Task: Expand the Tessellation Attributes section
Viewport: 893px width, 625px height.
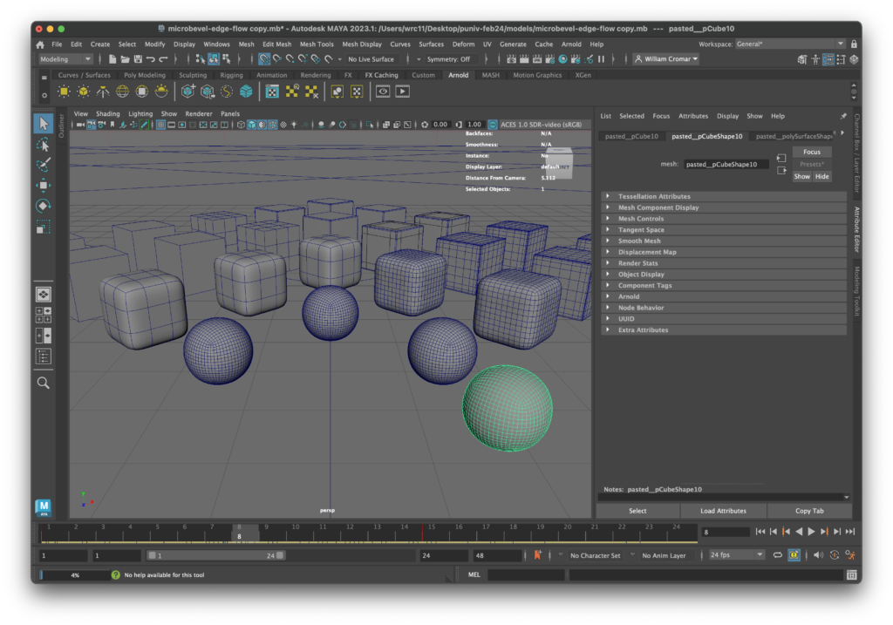Action: coord(654,197)
